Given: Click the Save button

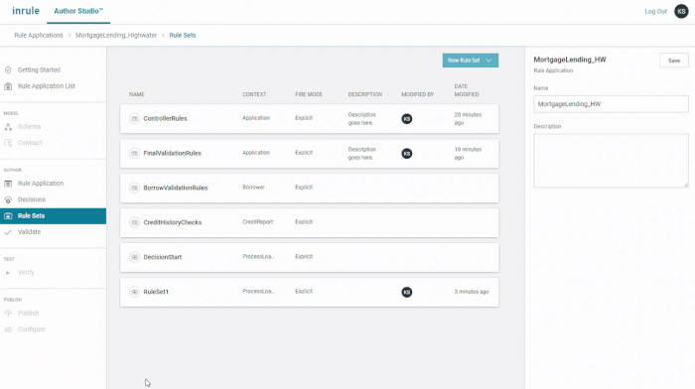Looking at the screenshot, I should (674, 61).
